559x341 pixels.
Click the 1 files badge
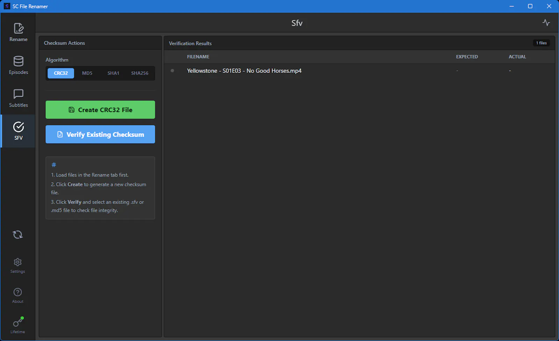click(542, 43)
